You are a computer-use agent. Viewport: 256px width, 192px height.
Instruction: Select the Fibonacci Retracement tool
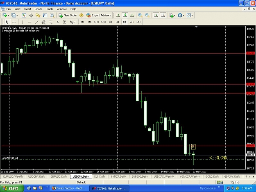[51, 22]
